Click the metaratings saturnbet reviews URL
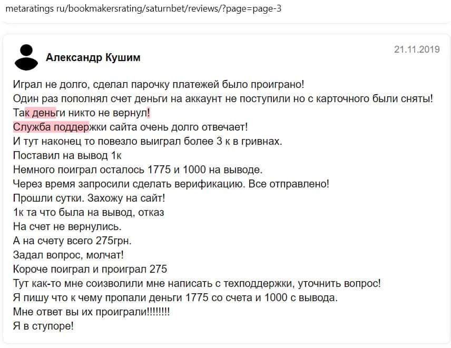Image resolution: width=451 pixels, height=348 pixels. (x=143, y=9)
